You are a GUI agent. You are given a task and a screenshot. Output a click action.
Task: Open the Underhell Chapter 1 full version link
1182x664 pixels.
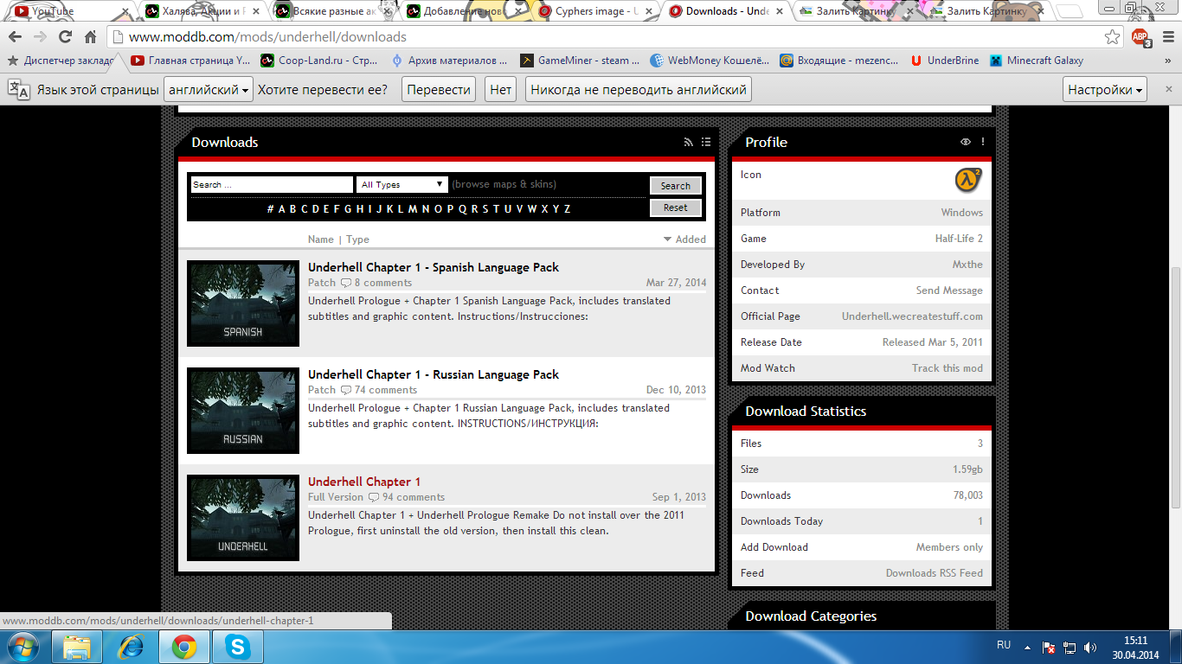(364, 482)
